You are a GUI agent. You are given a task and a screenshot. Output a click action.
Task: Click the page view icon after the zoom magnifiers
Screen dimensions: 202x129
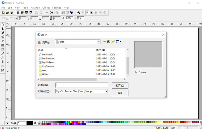(x=87, y=12)
